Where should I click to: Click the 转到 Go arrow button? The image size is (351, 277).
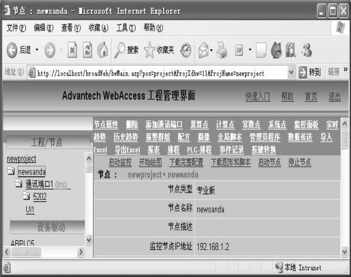point(303,72)
